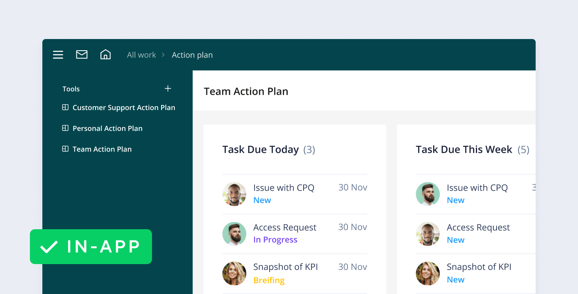Click In Progress status on Access Request
This screenshot has width=578, height=294.
click(275, 240)
